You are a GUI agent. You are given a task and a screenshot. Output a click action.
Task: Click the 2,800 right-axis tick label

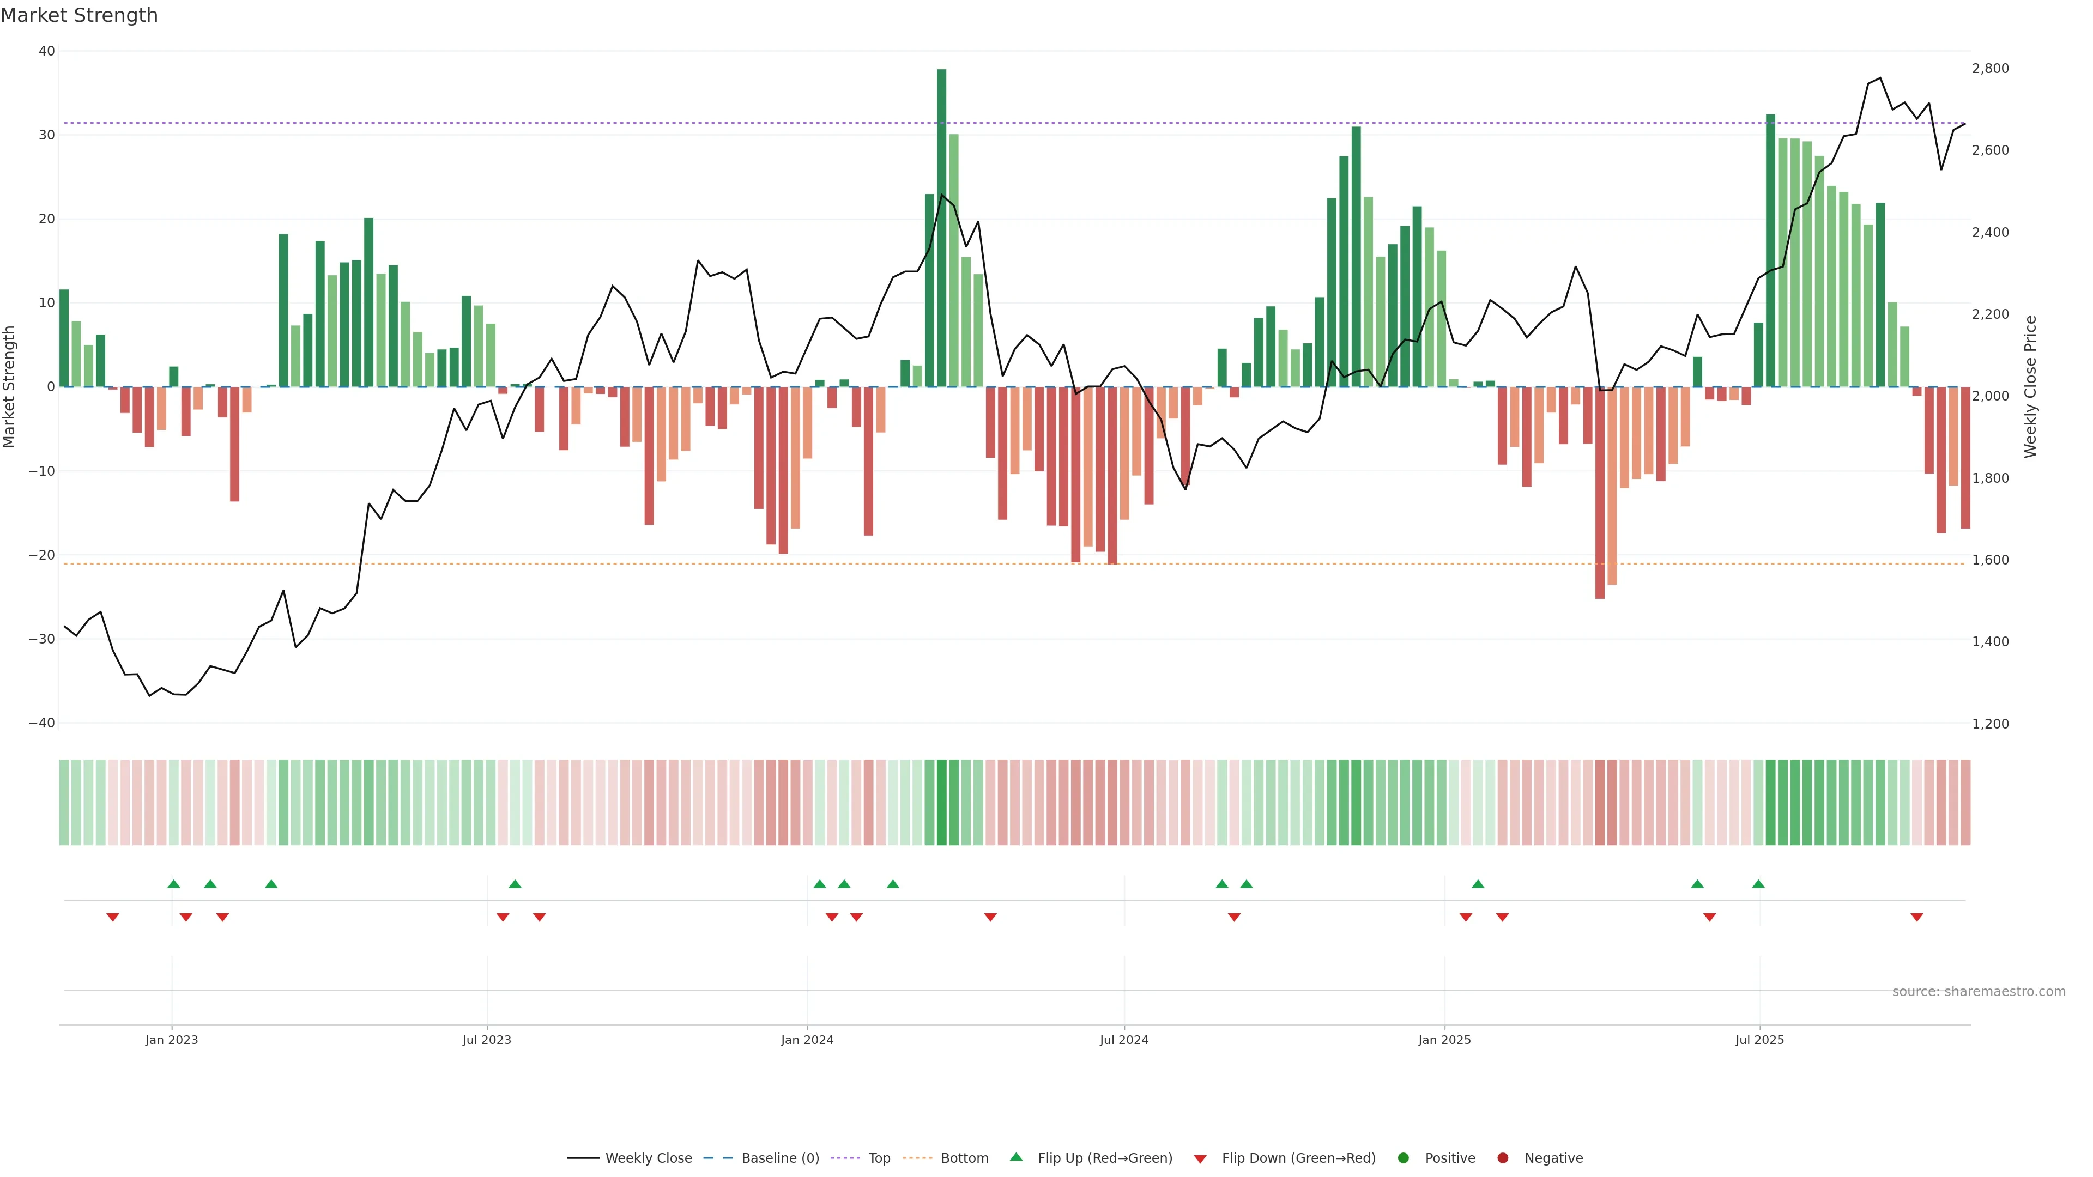point(1990,68)
